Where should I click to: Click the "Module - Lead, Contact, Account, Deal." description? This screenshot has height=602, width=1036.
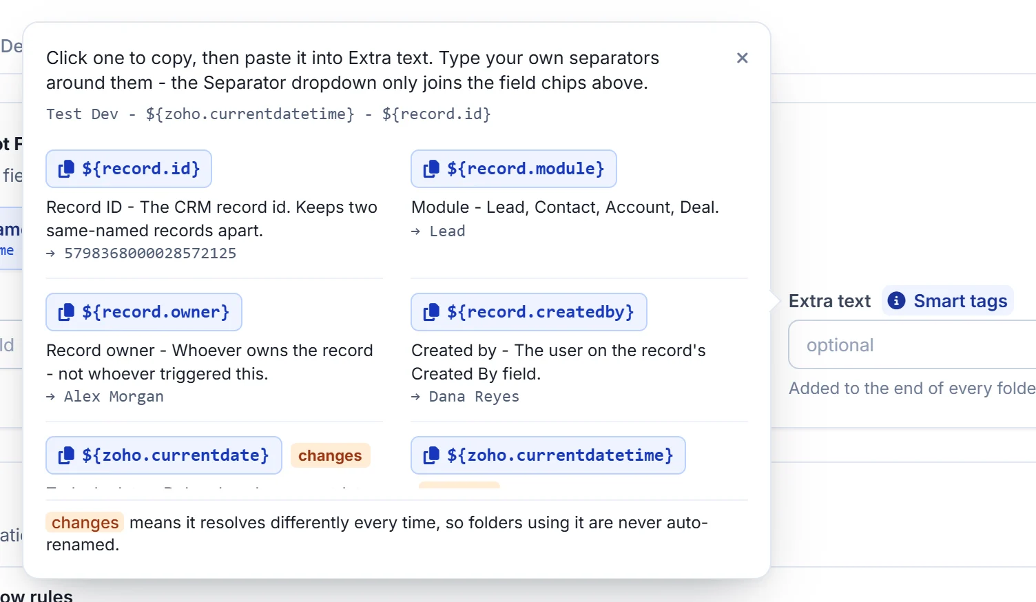(565, 207)
